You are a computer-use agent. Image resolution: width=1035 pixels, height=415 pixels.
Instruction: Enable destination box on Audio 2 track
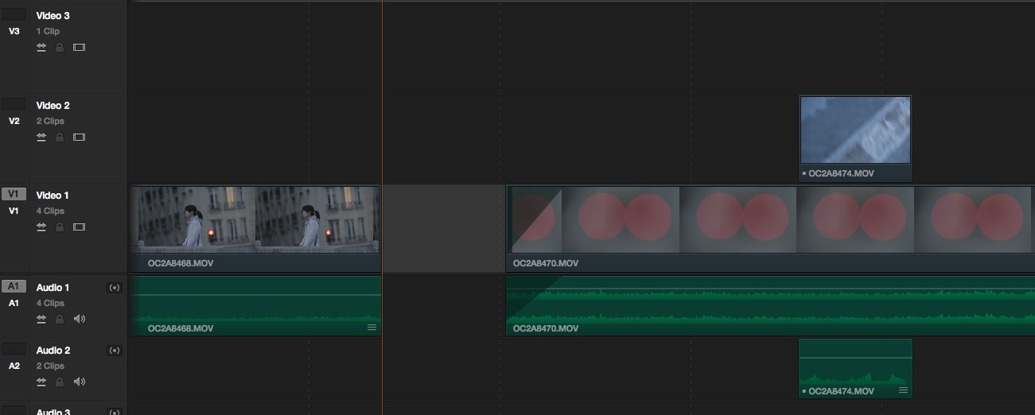coord(14,349)
